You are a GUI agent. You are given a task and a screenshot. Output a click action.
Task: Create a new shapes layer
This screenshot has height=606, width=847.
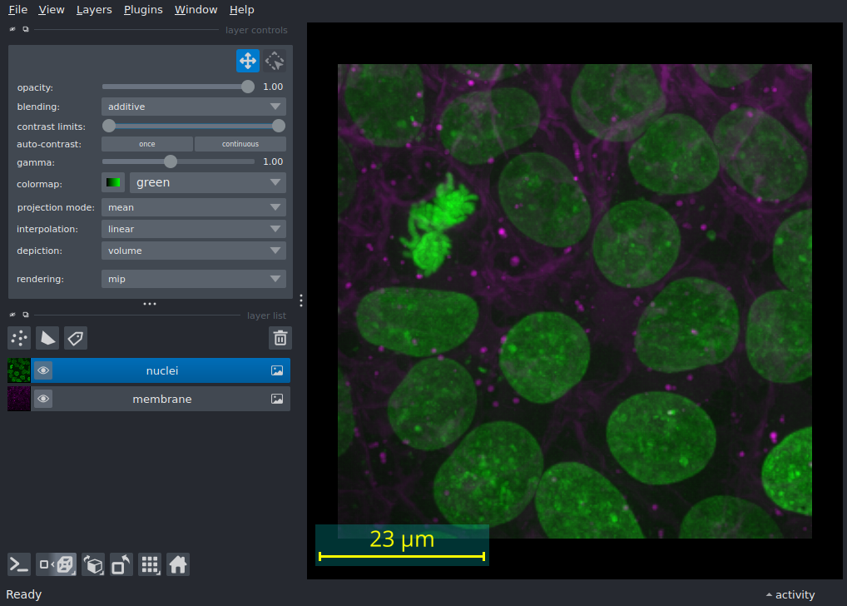click(x=47, y=338)
